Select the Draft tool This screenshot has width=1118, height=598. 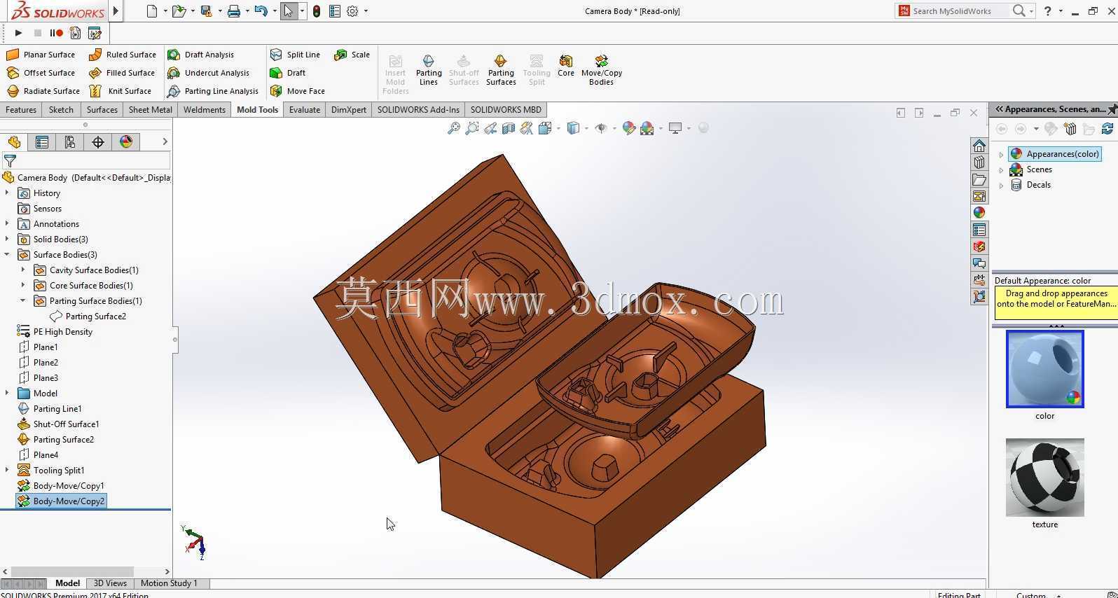pyautogui.click(x=288, y=73)
